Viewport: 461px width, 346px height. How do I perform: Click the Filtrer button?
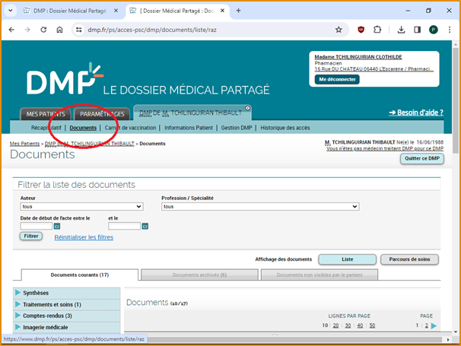(31, 236)
